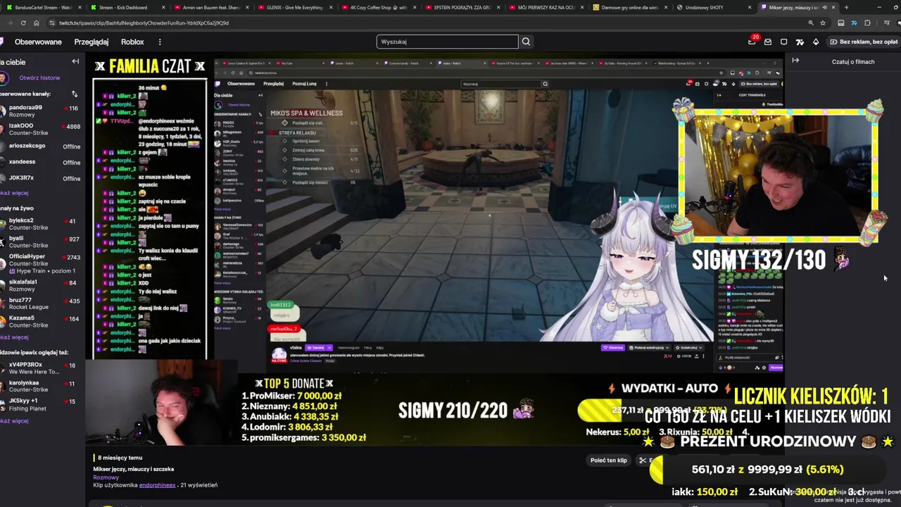
Task: Click the scissors clip edit button
Action: (643, 460)
